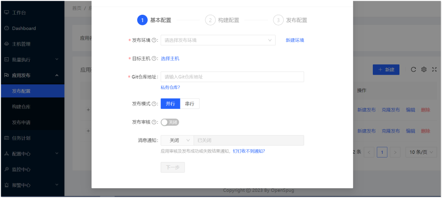
Task: Open the 10 条/页 page size dropdown
Action: click(x=421, y=152)
